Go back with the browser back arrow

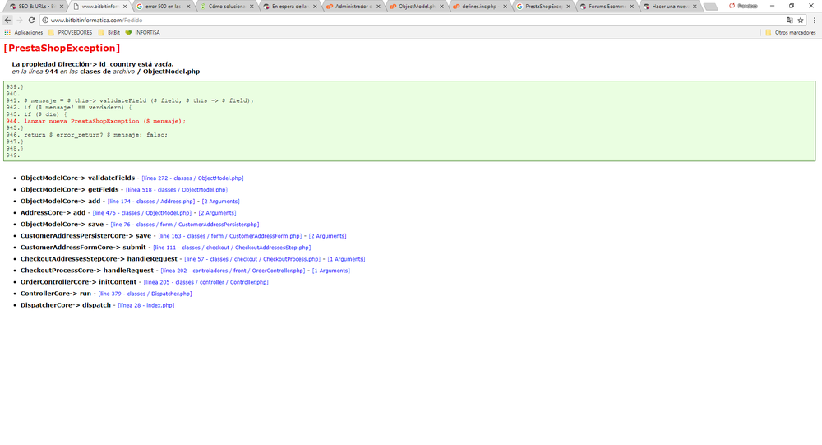7,20
